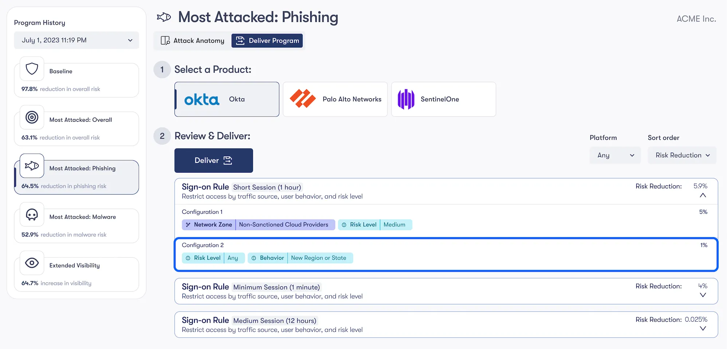The height and width of the screenshot is (349, 727).
Task: Click the info icon beside Behavior tag
Action: 254,258
